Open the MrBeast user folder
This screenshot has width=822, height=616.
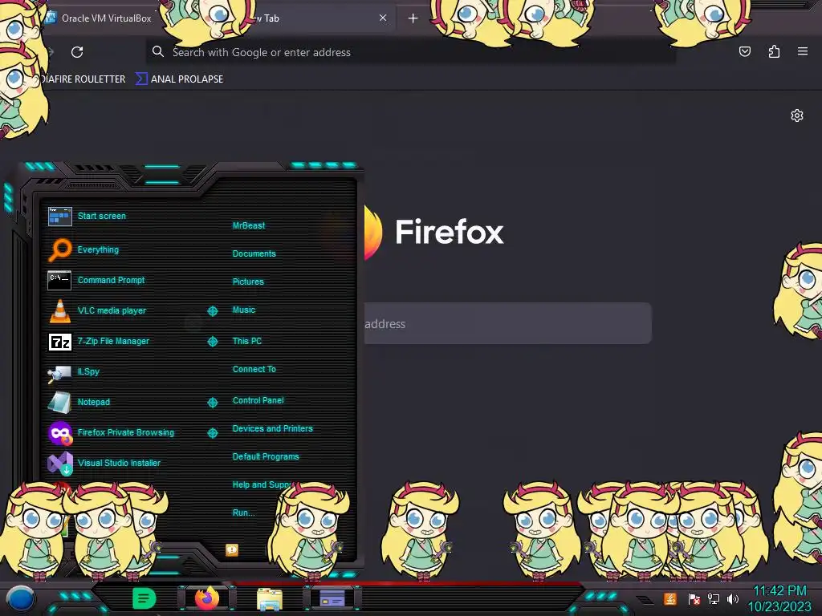click(x=249, y=225)
